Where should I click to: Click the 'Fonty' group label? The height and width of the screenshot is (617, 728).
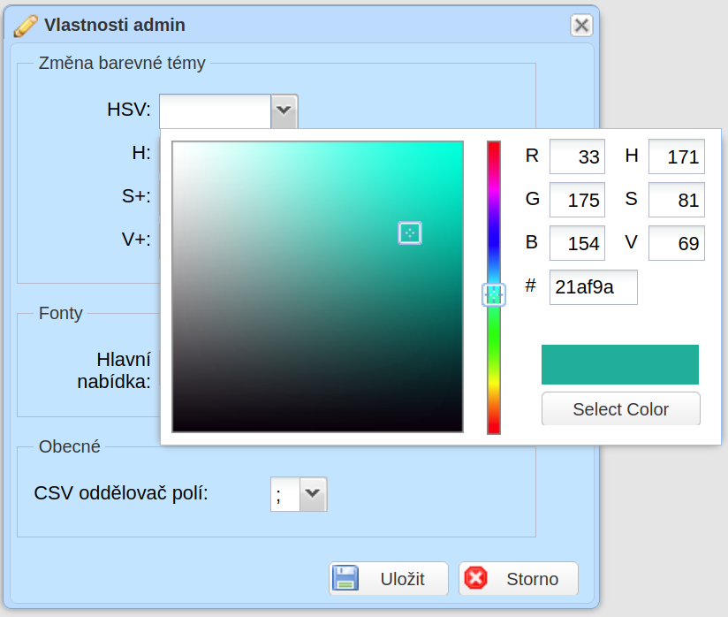point(61,313)
